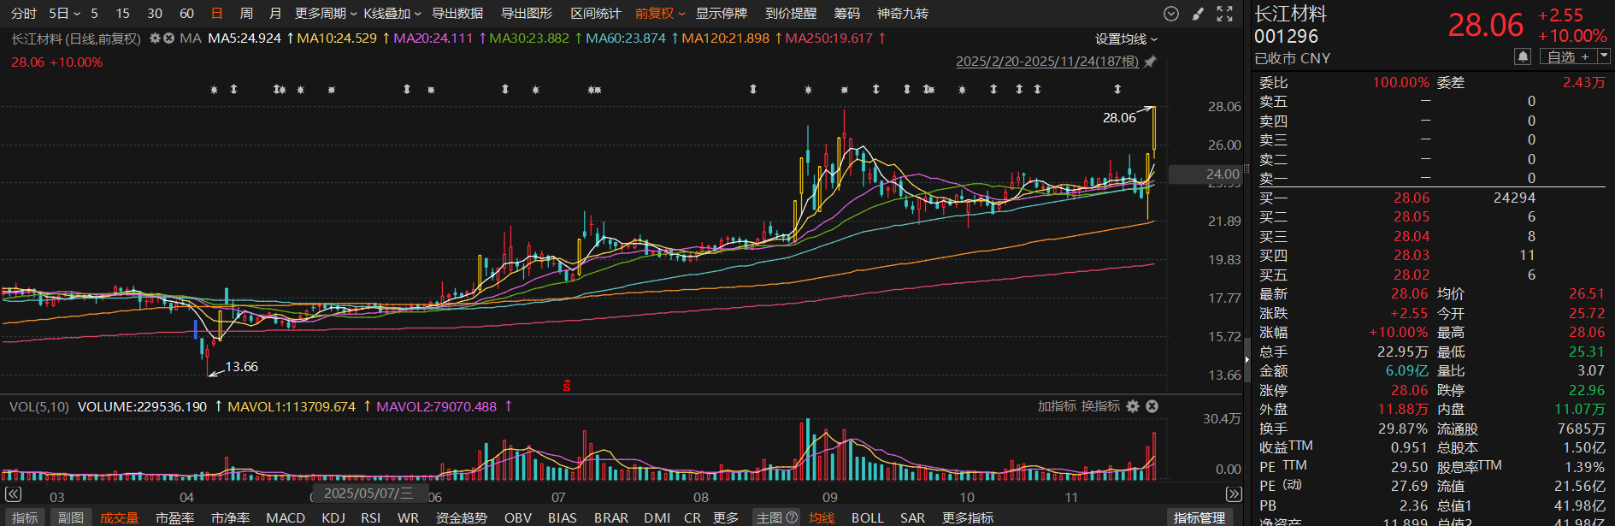Expand the chart to fullscreen
The width and height of the screenshot is (1615, 526).
tap(1225, 14)
